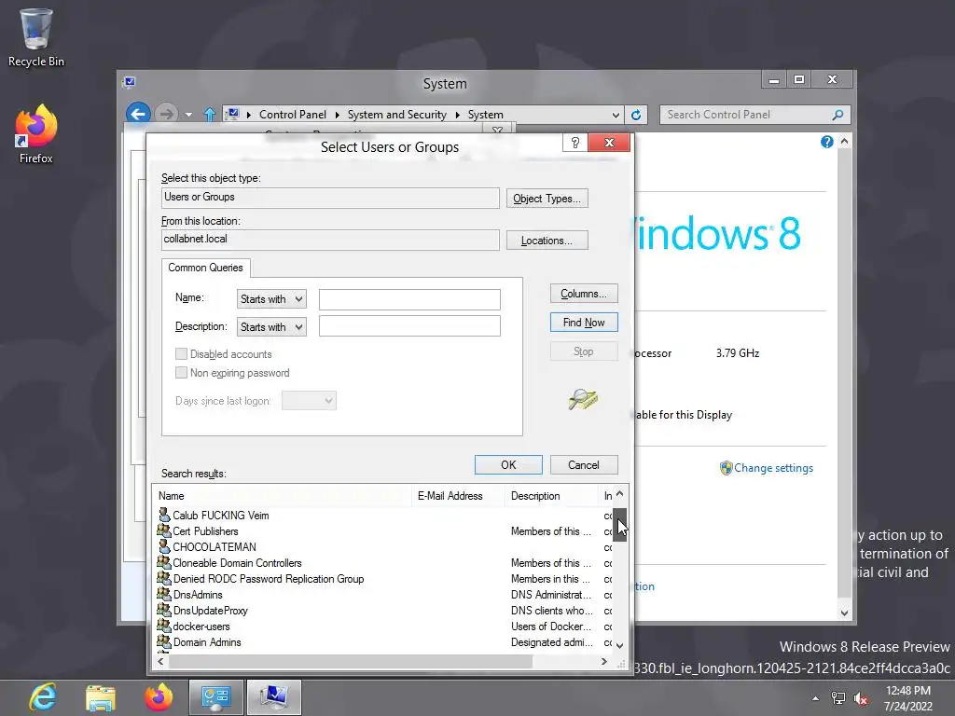Click the Change settings link
The height and width of the screenshot is (716, 955).
773,468
